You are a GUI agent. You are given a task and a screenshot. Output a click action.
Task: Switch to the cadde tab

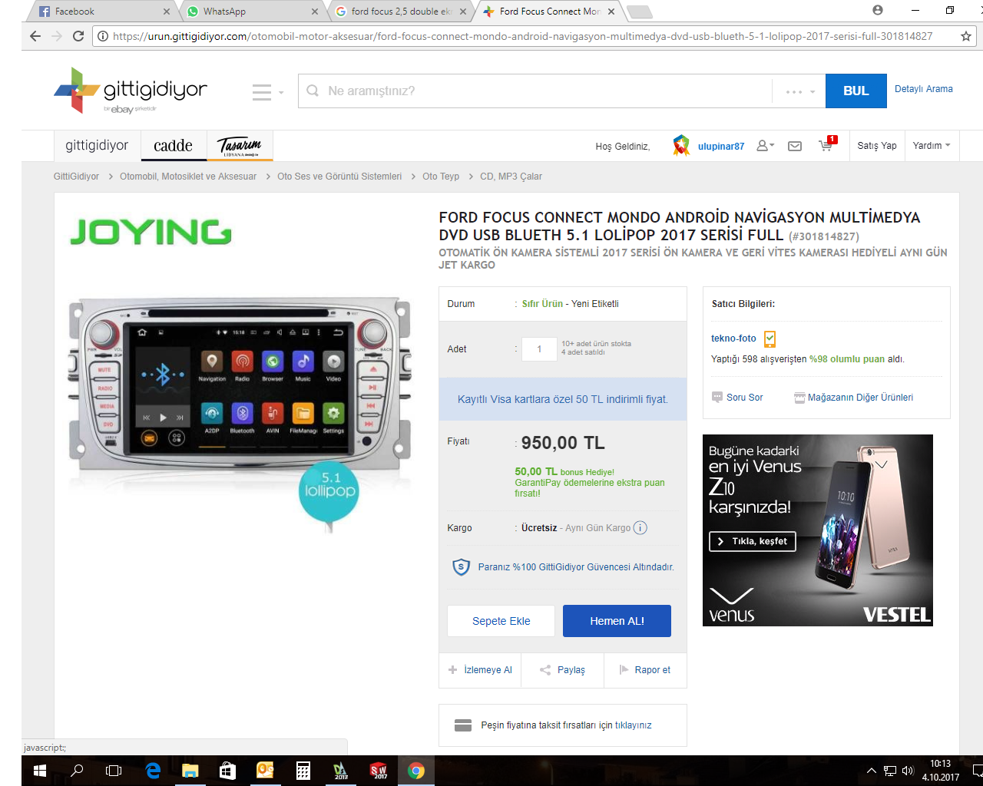coord(173,145)
